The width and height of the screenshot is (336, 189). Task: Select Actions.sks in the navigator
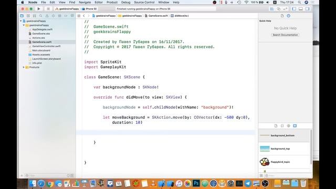click(38, 38)
